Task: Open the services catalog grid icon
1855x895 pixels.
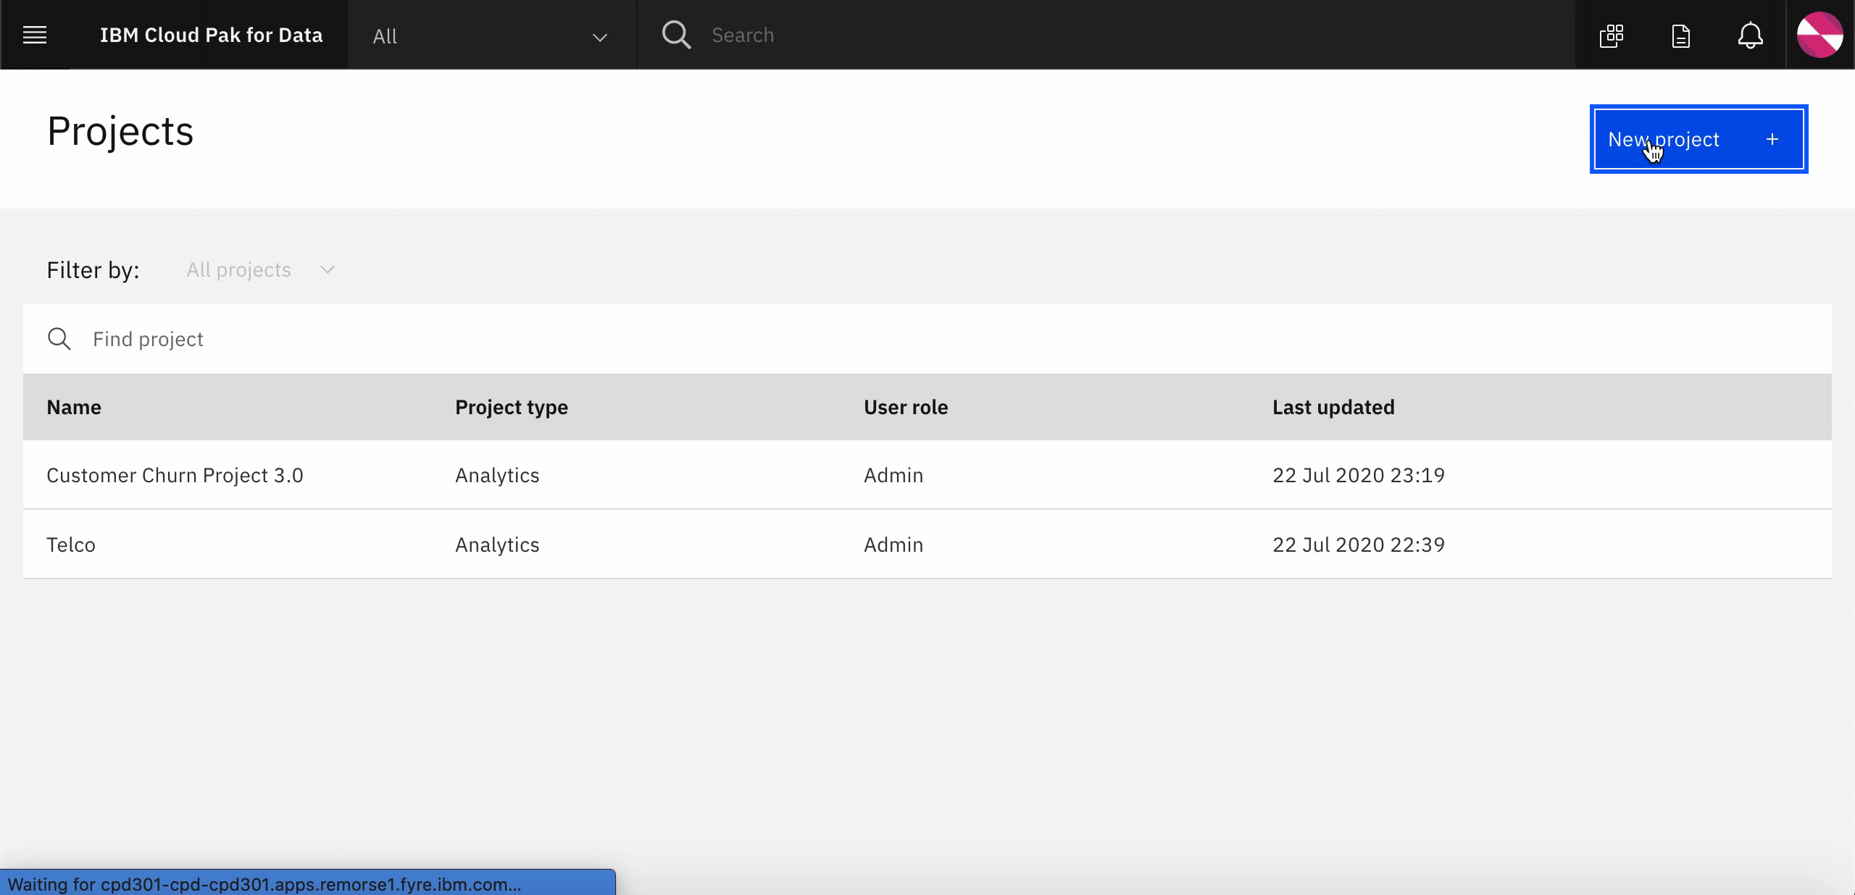Action: click(x=1611, y=35)
